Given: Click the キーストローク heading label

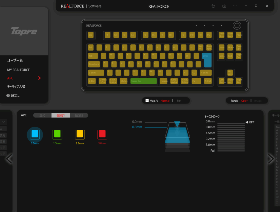Looking at the screenshot, I should 212,117.
